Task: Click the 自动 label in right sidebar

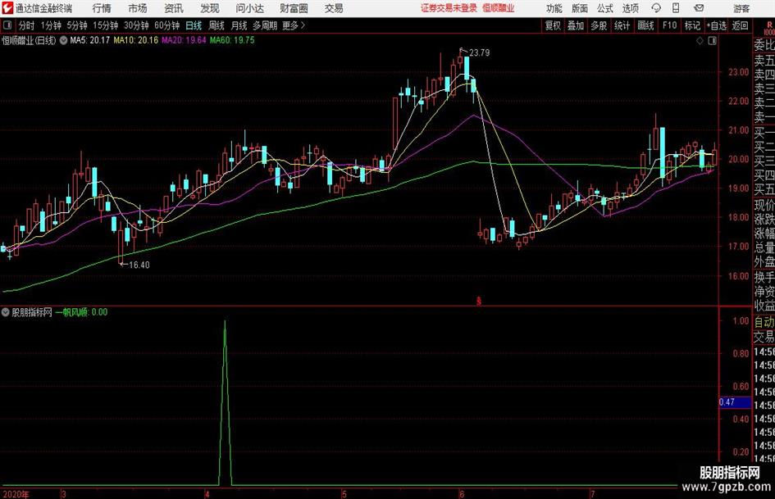Action: click(764, 323)
